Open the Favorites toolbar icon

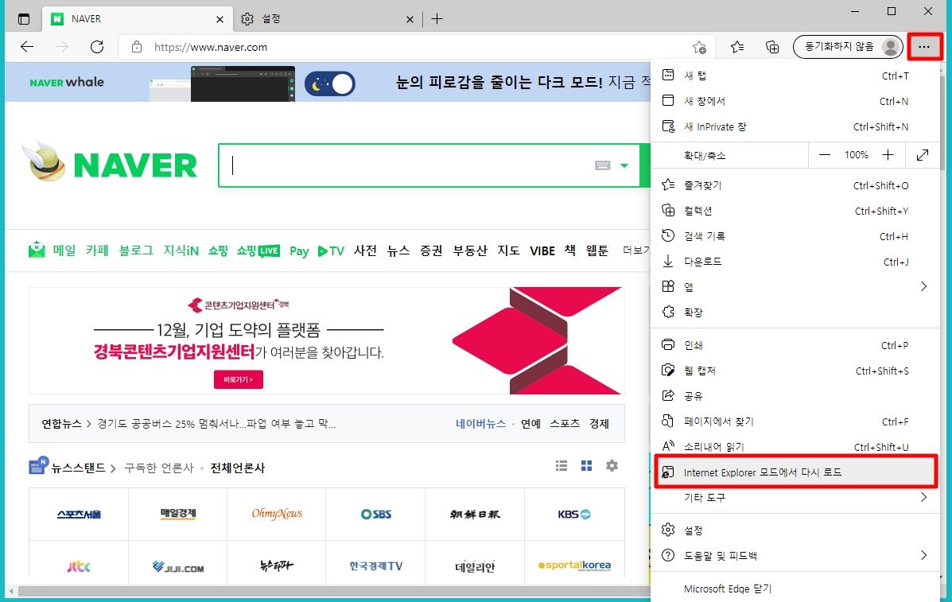coord(737,47)
